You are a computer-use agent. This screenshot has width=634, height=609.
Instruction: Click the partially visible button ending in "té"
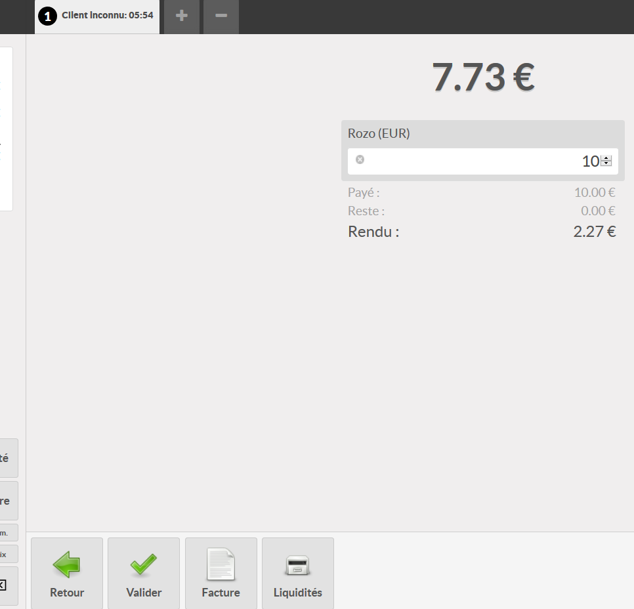click(x=8, y=458)
